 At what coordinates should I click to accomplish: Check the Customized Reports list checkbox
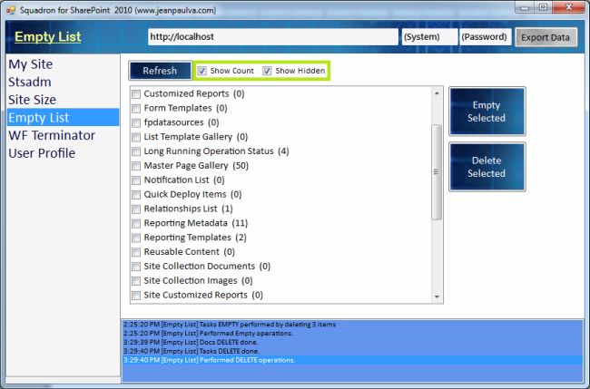(x=136, y=94)
